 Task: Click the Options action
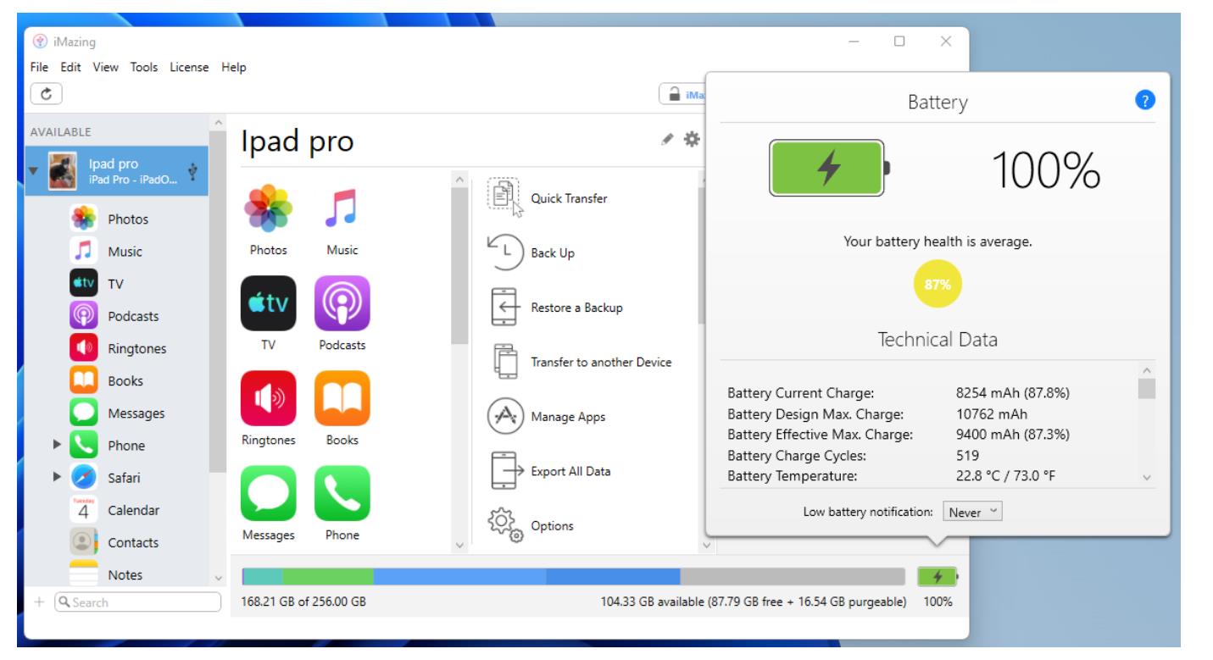551,526
